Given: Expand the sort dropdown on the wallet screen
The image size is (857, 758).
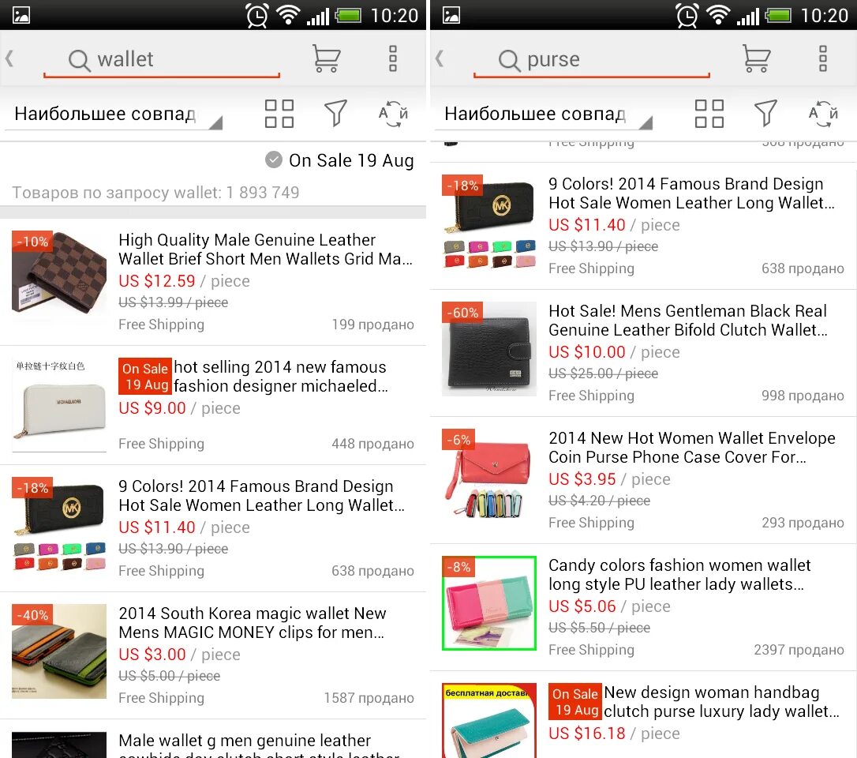Looking at the screenshot, I should (114, 114).
